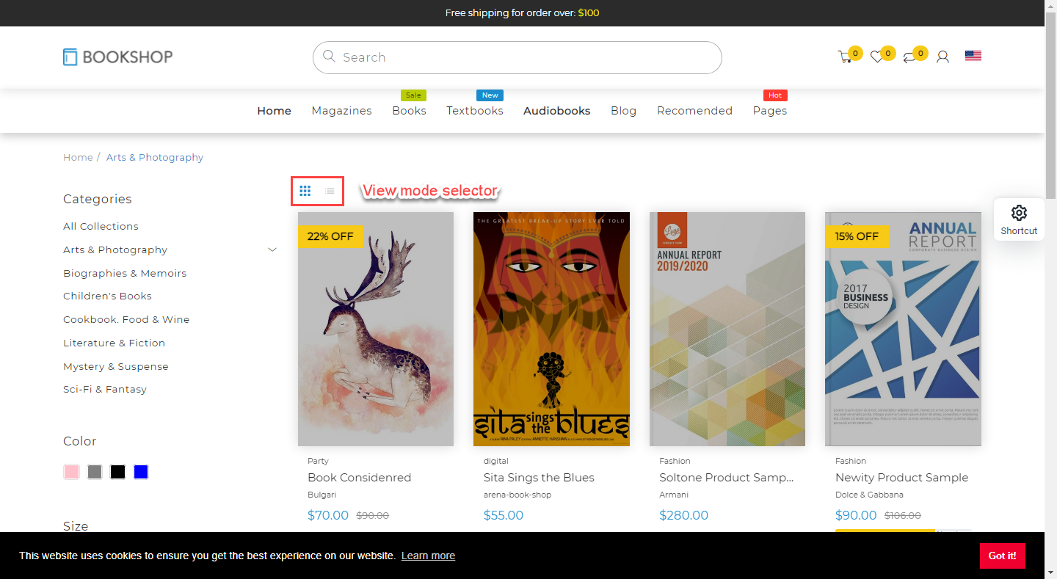The height and width of the screenshot is (579, 1057).
Task: Filter by pink color swatch
Action: pyautogui.click(x=71, y=472)
